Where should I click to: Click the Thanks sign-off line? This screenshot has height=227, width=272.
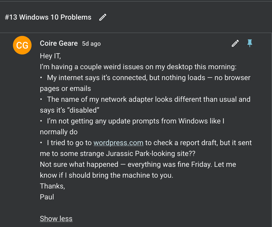52,186
